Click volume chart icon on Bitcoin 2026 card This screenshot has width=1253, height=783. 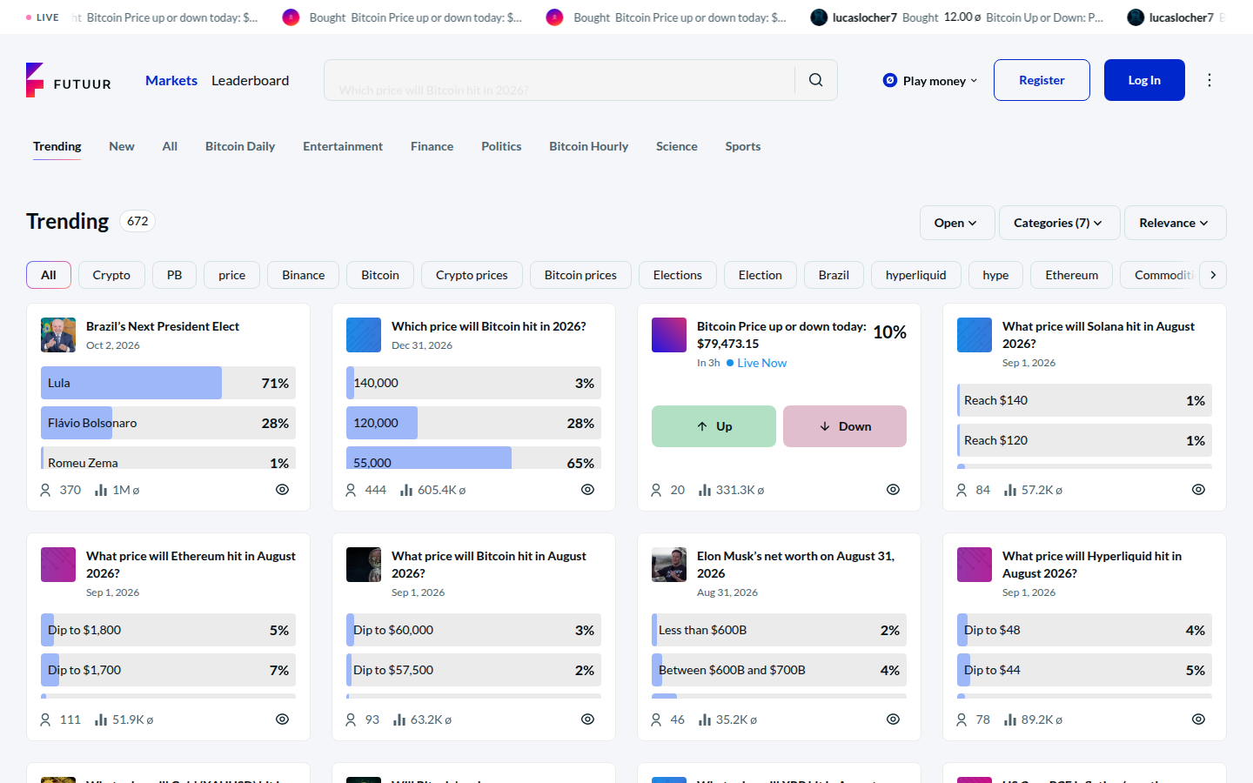tap(406, 490)
